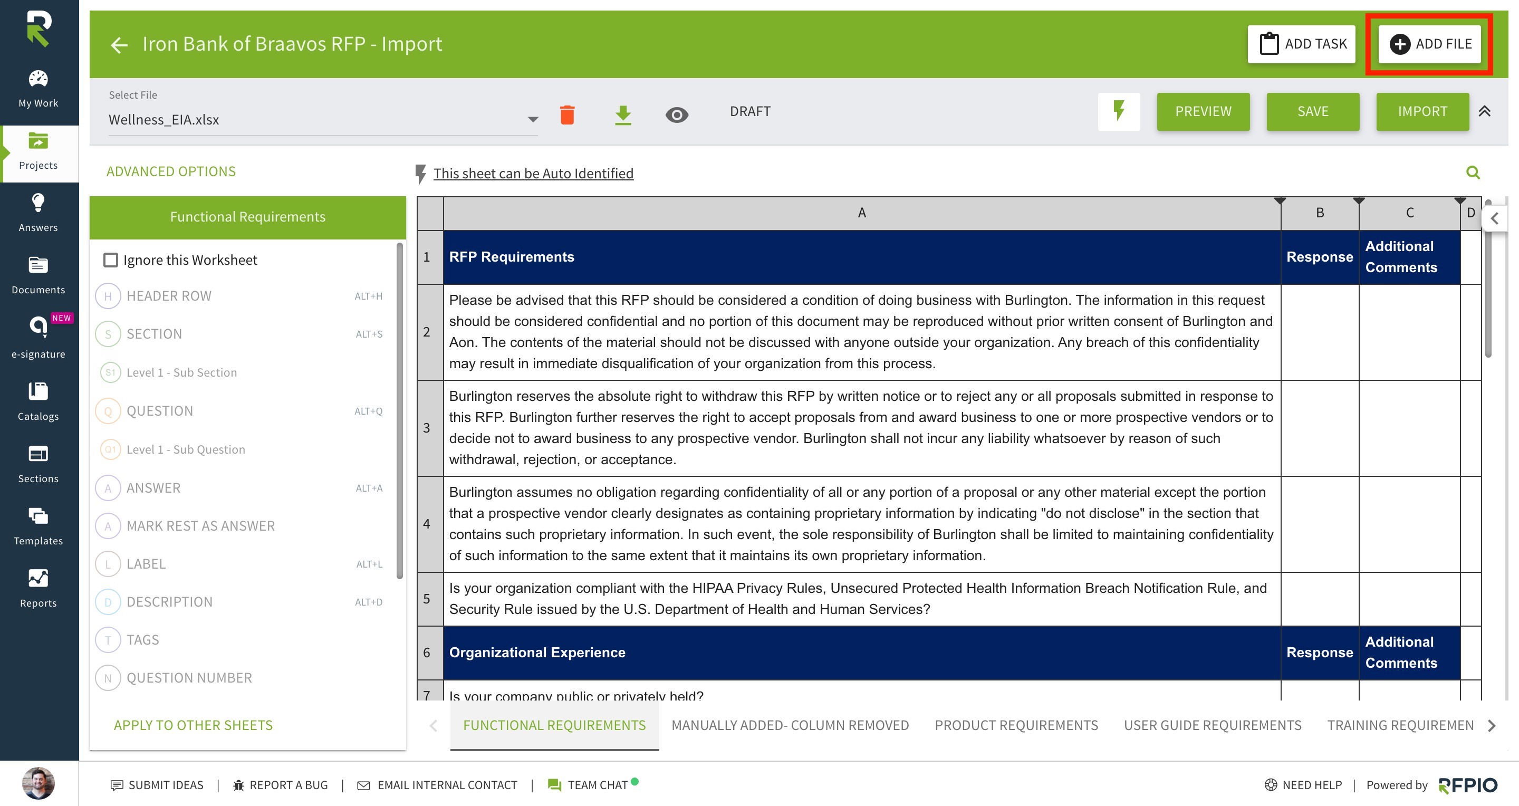The height and width of the screenshot is (806, 1519).
Task: Switch to Product Requirements tab
Action: click(1016, 726)
